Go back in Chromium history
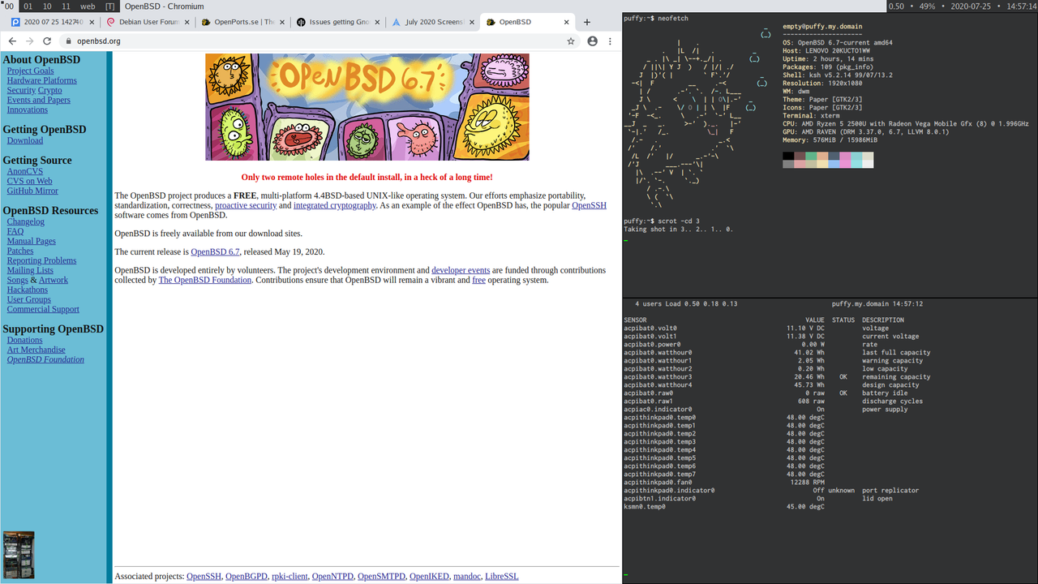Image resolution: width=1038 pixels, height=584 pixels. click(12, 41)
